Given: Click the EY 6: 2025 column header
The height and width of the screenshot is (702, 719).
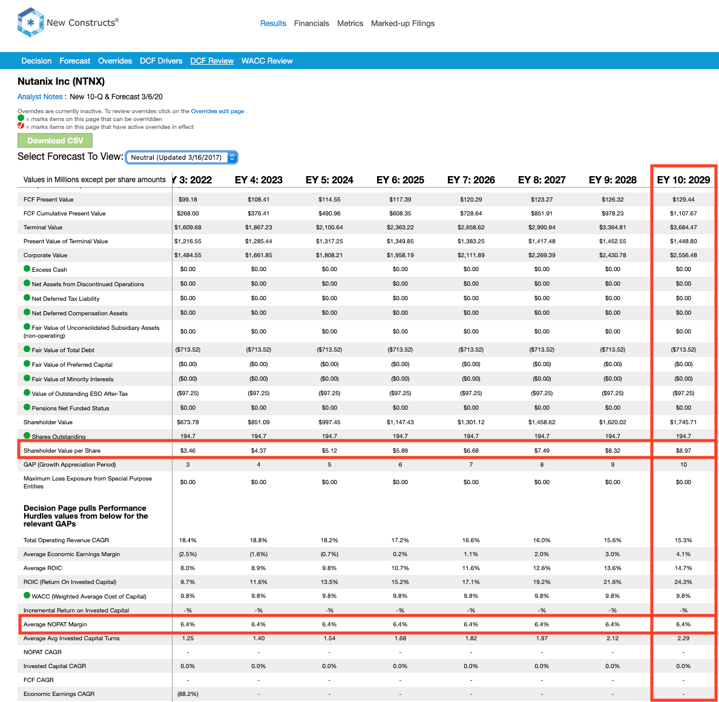Looking at the screenshot, I should click(x=400, y=180).
